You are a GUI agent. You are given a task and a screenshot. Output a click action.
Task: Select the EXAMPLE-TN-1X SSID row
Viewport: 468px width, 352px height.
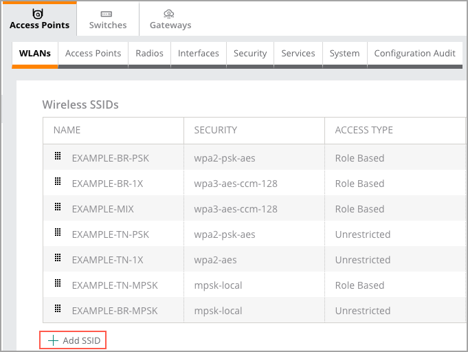(254, 259)
